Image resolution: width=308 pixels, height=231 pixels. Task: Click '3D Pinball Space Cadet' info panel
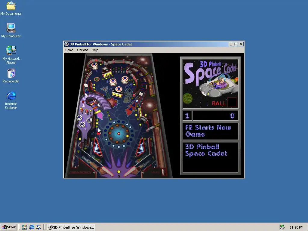[x=210, y=157]
